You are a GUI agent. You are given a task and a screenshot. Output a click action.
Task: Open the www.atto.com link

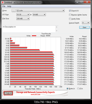point(35,95)
